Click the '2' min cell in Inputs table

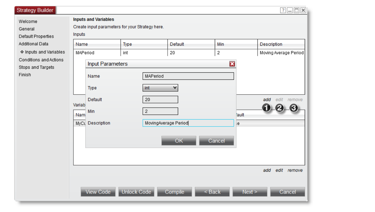click(236, 53)
